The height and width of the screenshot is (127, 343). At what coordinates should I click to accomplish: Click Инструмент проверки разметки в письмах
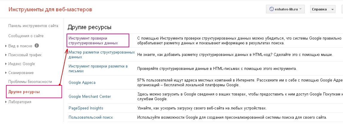pyautogui.click(x=98, y=68)
